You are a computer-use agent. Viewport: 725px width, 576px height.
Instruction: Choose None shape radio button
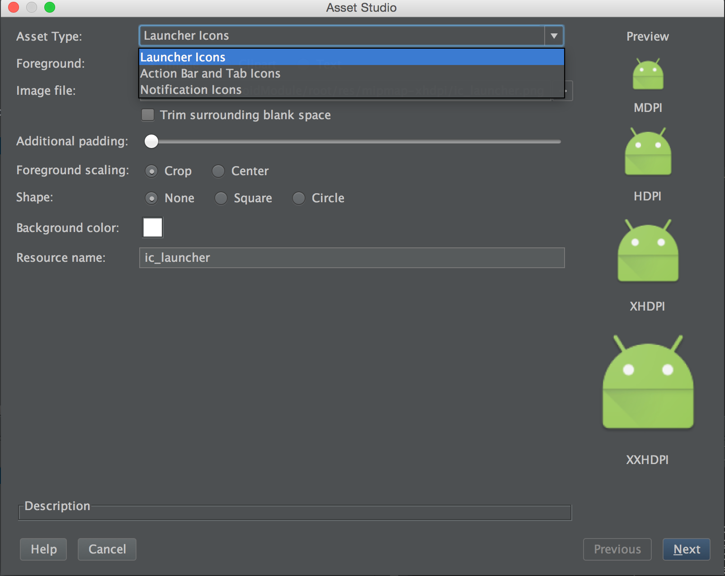[x=151, y=198]
